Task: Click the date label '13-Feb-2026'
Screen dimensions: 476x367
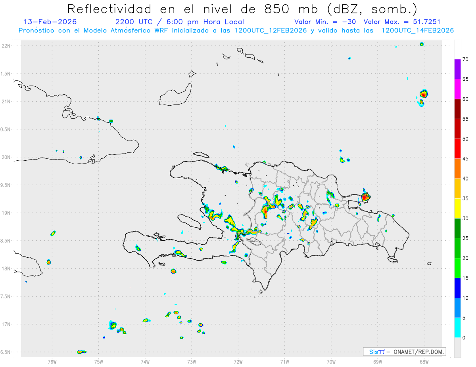Action: pyautogui.click(x=50, y=22)
